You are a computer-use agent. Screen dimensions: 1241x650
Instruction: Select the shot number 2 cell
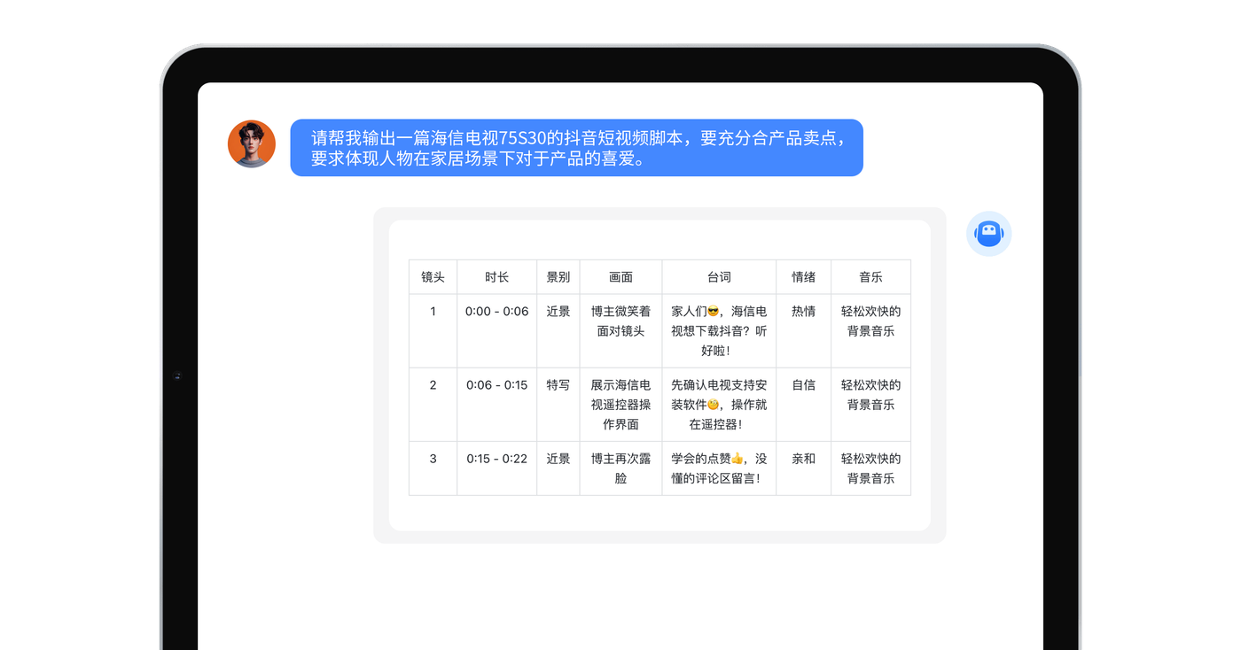pos(433,405)
